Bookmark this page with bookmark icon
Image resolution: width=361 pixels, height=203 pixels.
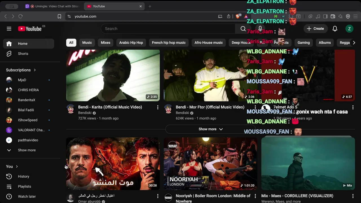pyautogui.click(x=59, y=16)
